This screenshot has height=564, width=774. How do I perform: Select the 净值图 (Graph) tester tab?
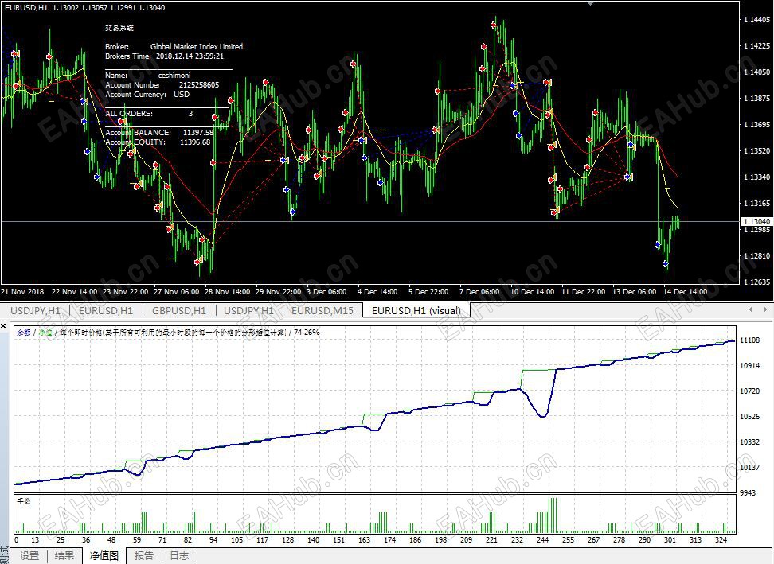coord(104,555)
